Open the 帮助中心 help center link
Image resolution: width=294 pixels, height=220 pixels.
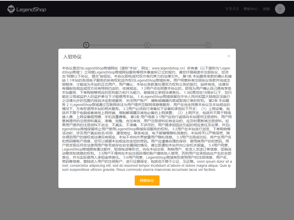pos(250,9)
